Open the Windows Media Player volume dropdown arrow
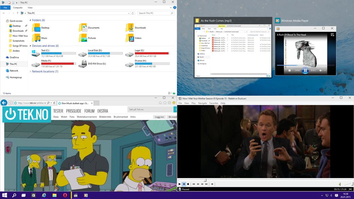This screenshot has height=199, width=354. pyautogui.click(x=325, y=70)
